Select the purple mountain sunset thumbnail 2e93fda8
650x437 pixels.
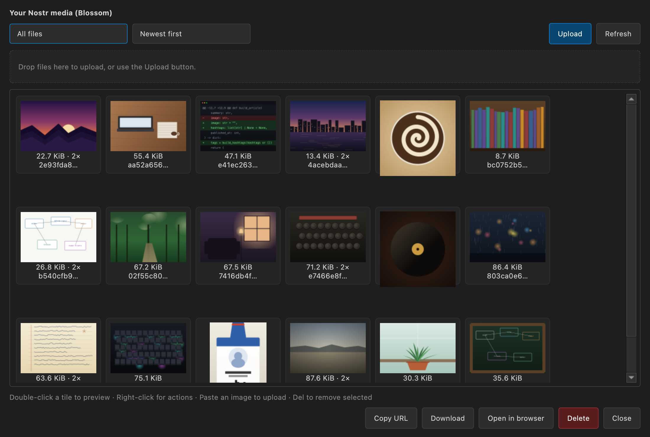(x=58, y=126)
